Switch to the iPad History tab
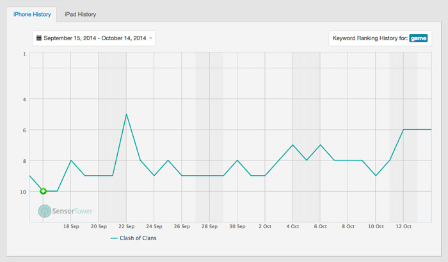Viewport: 448px width, 262px height. [x=80, y=14]
